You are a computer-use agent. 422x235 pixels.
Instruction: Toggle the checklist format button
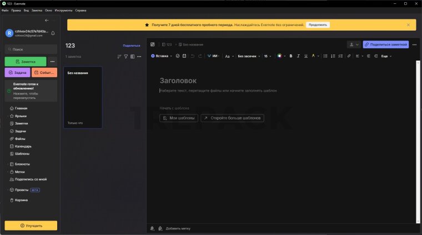click(x=339, y=56)
